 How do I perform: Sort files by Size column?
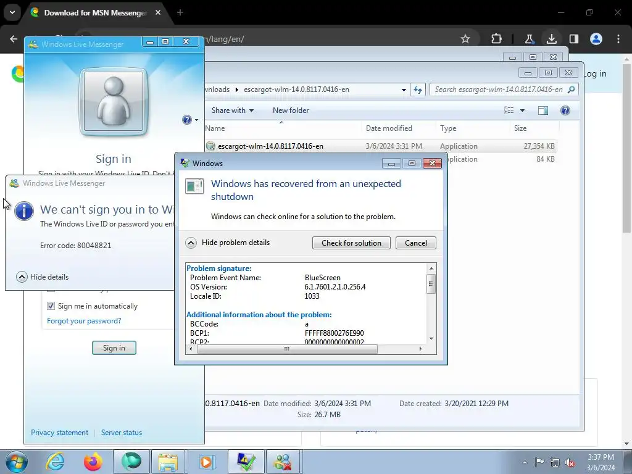[x=534, y=128]
